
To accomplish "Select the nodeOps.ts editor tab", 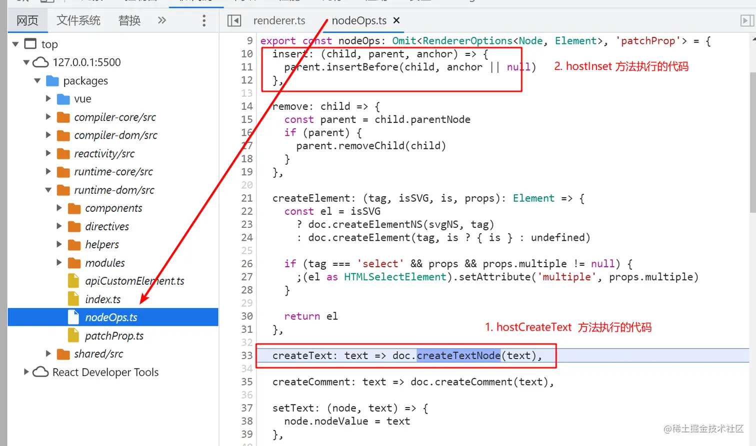I will 359,20.
